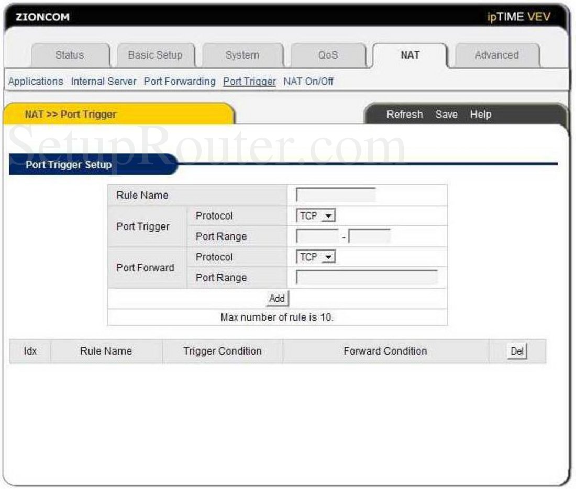The height and width of the screenshot is (489, 576).
Task: Save the port trigger settings
Action: point(446,115)
